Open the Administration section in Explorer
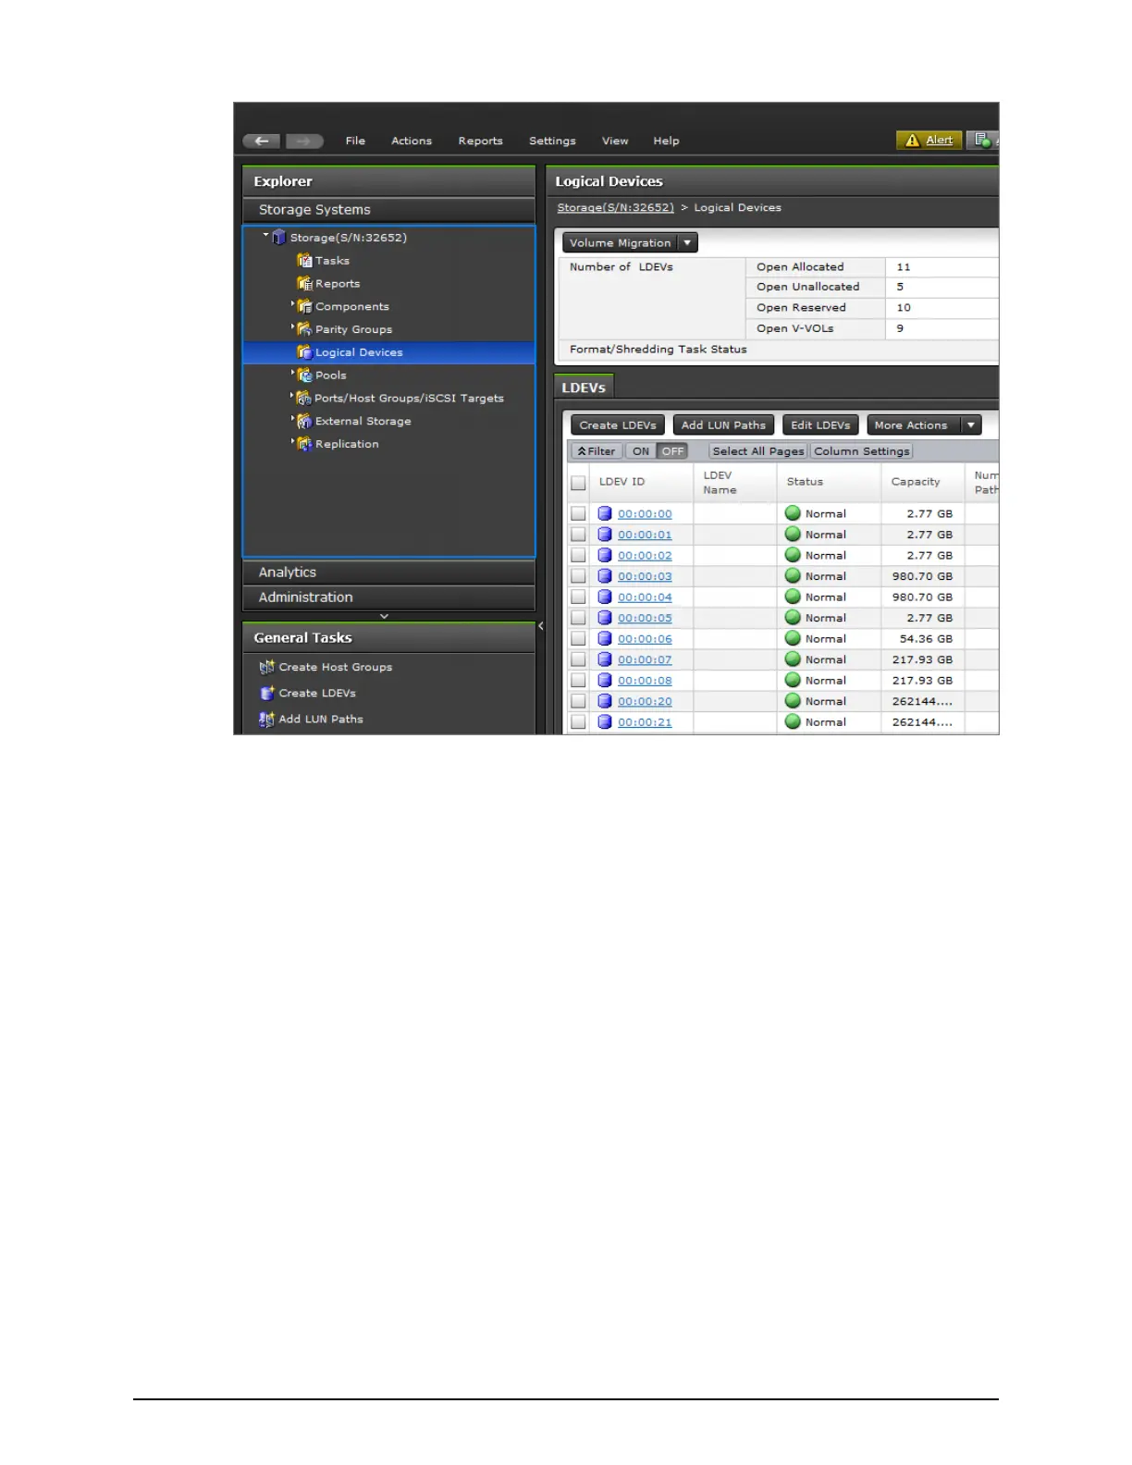The image size is (1132, 1465). pos(388,597)
